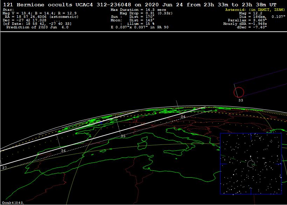Click the Moon illum 15 % line
This screenshot has width=287, height=205.
coord(133,24)
